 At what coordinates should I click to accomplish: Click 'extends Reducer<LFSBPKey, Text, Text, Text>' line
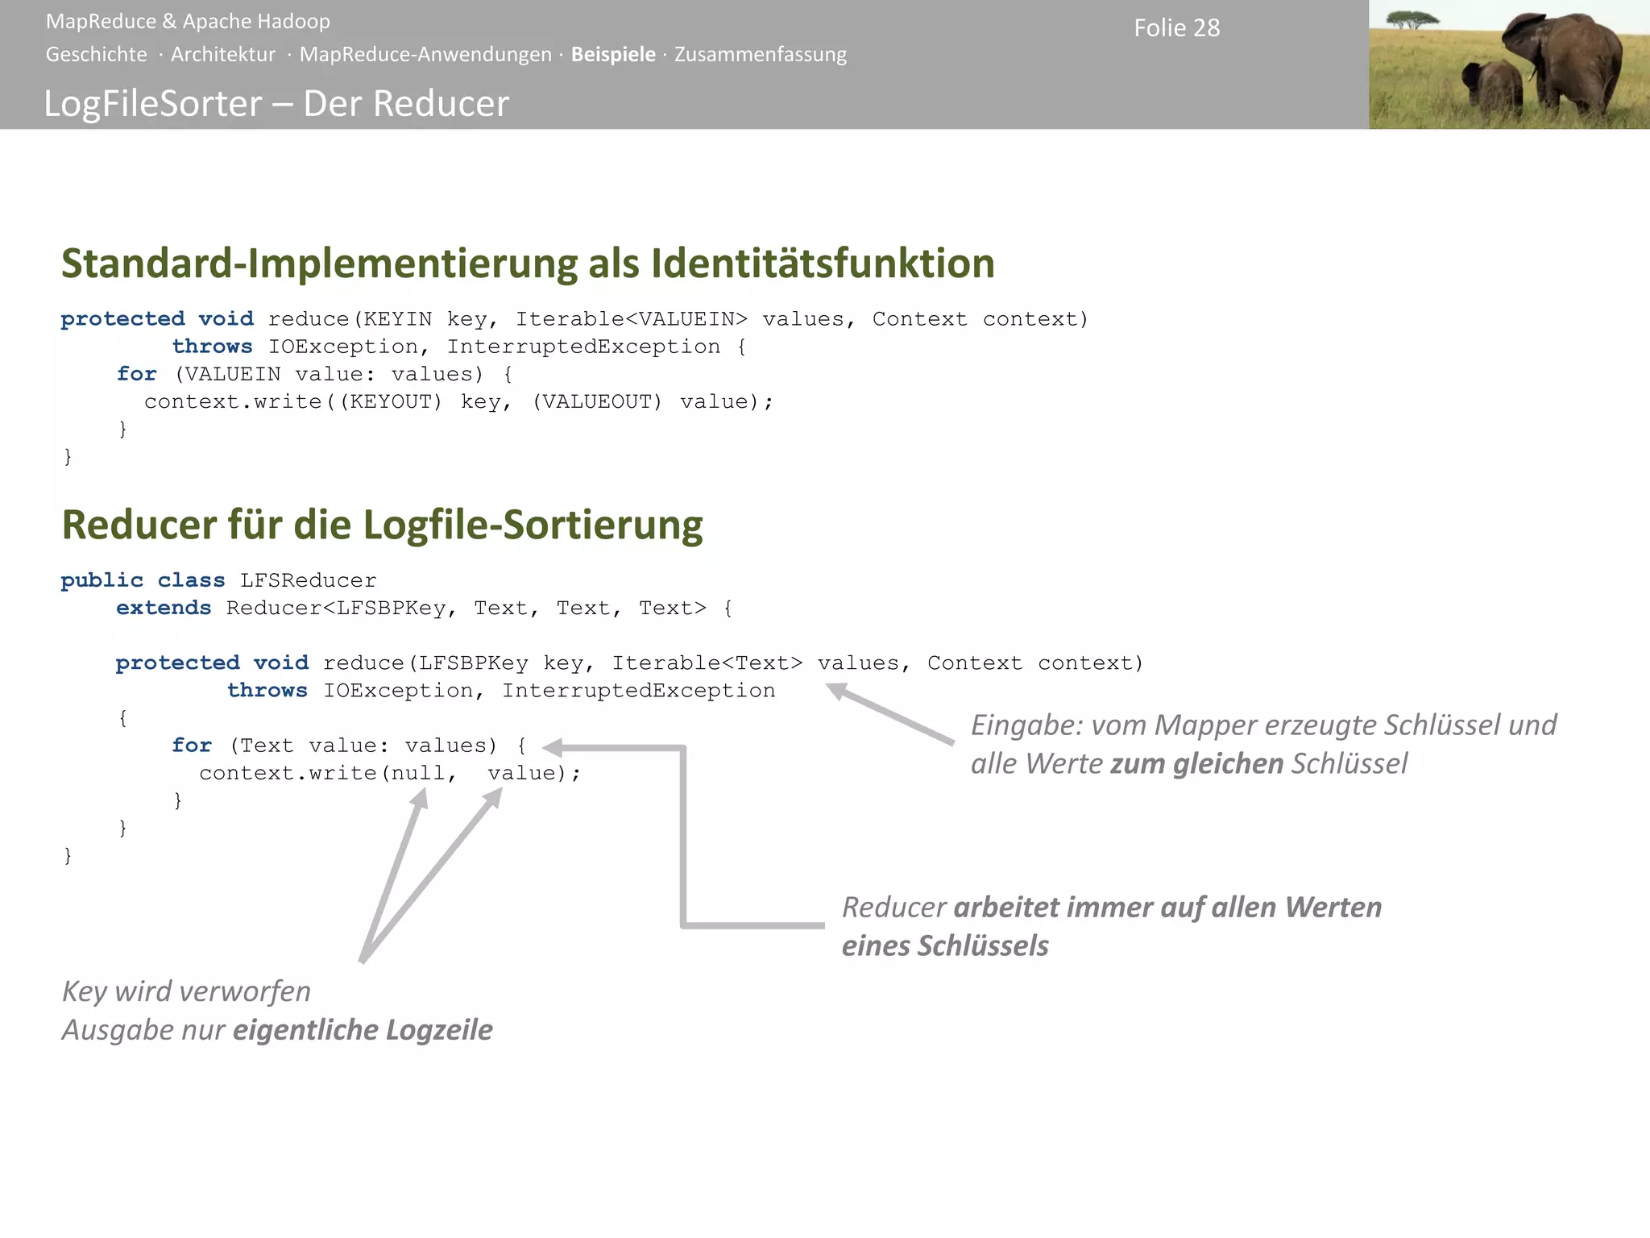[x=425, y=608]
